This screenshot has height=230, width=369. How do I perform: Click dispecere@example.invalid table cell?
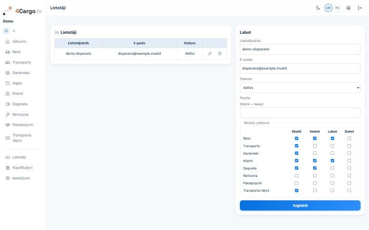point(139,54)
